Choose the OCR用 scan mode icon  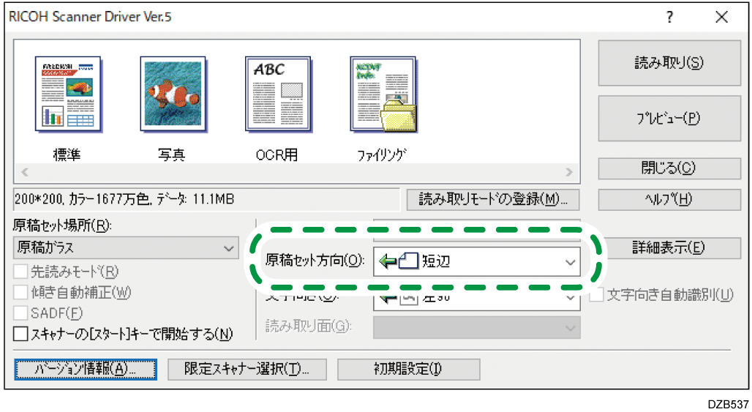tap(278, 94)
